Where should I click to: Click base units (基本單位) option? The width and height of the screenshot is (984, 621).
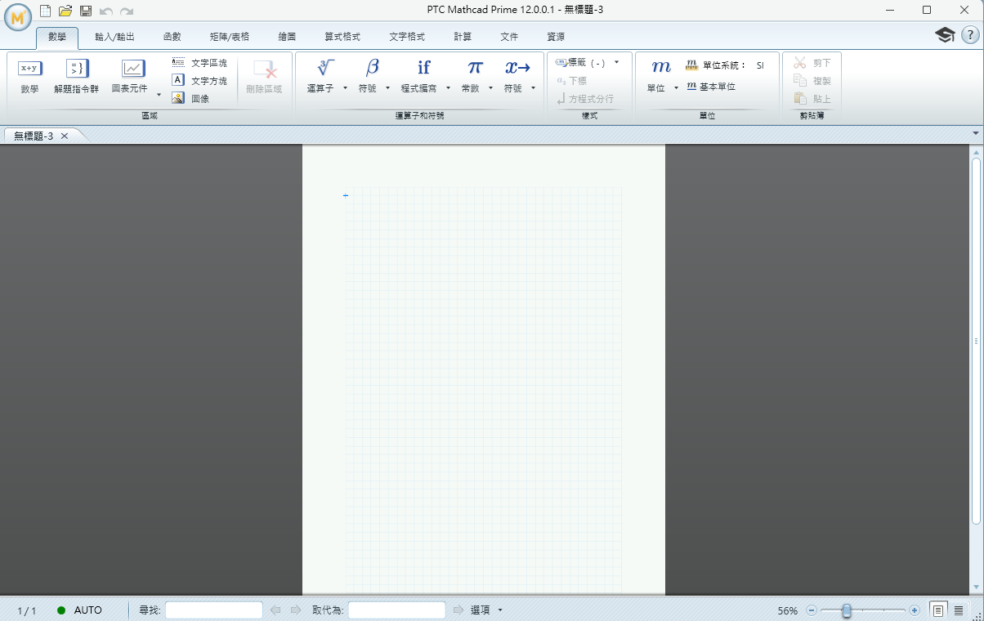(x=712, y=87)
